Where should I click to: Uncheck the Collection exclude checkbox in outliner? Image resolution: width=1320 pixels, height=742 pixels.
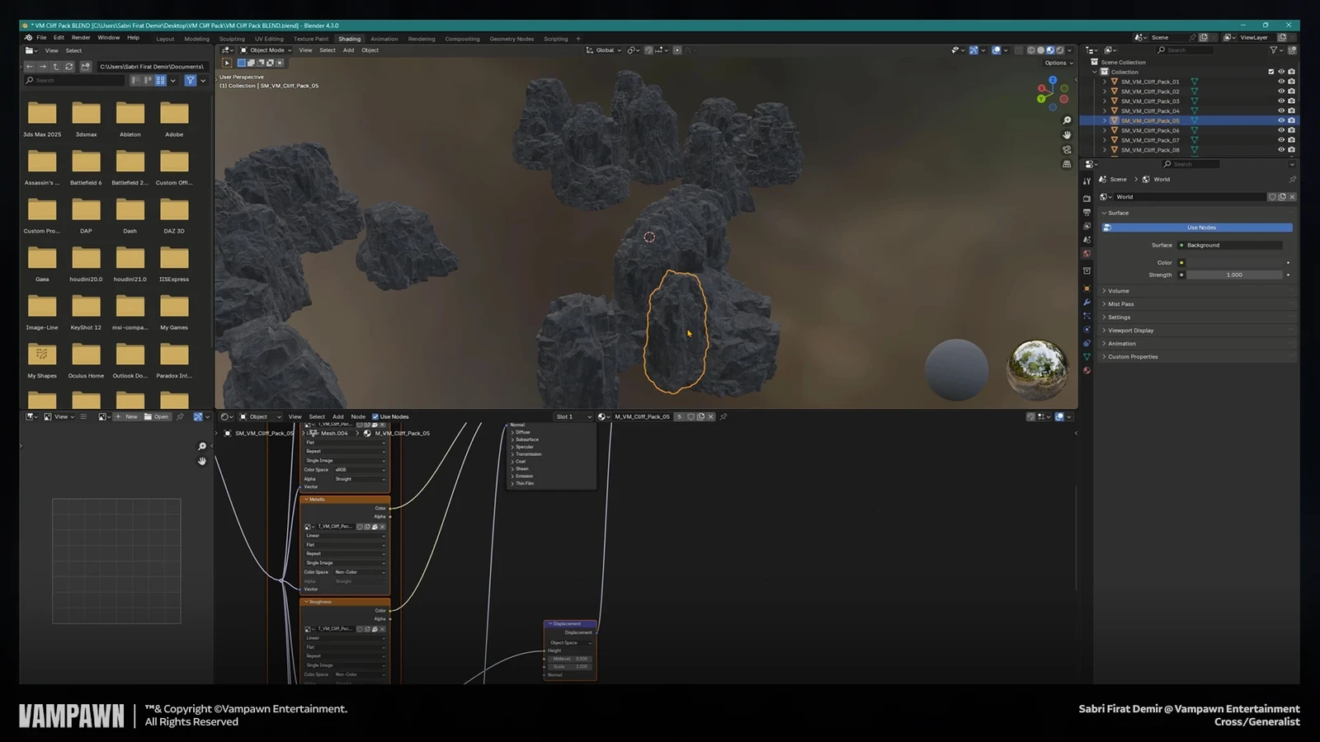1271,72
